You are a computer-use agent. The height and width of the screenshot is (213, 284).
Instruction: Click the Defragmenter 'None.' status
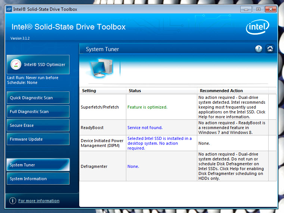133,166
